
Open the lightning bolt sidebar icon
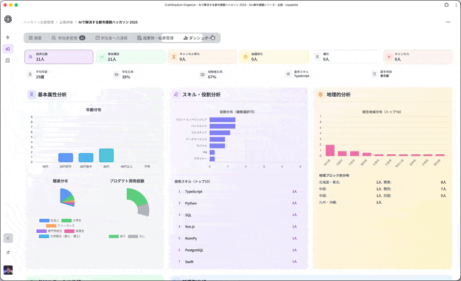coord(7,37)
